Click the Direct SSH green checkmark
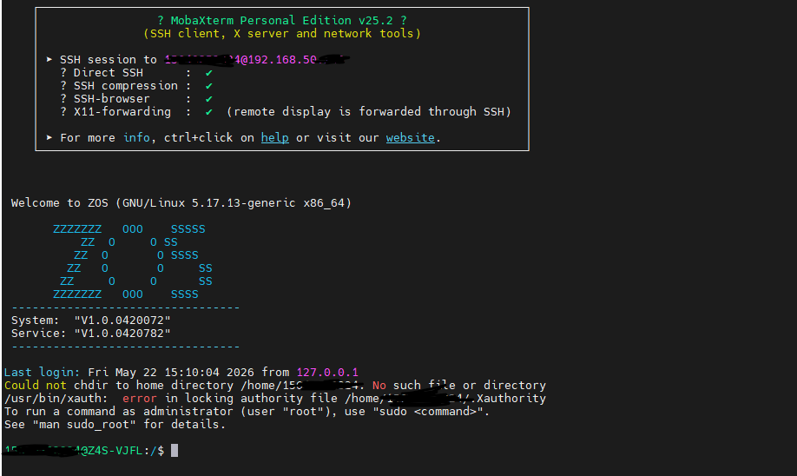The width and height of the screenshot is (797, 476). point(209,73)
